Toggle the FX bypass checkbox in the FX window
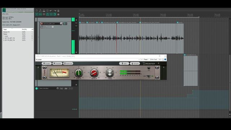Image resolution: width=231 pixels, height=130 pixels. (165, 59)
